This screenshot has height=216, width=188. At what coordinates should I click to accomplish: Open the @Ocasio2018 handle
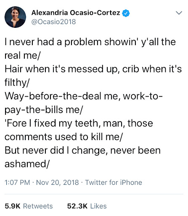[x=54, y=22]
